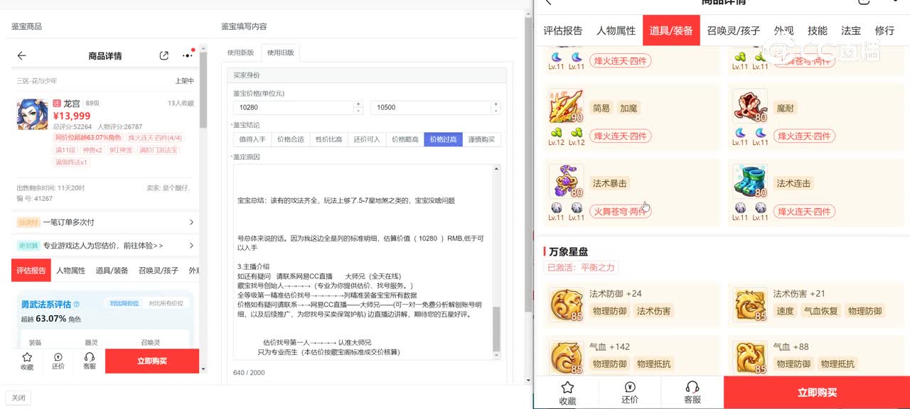Click the share icon in left panel header
910x409 pixels.
point(164,55)
